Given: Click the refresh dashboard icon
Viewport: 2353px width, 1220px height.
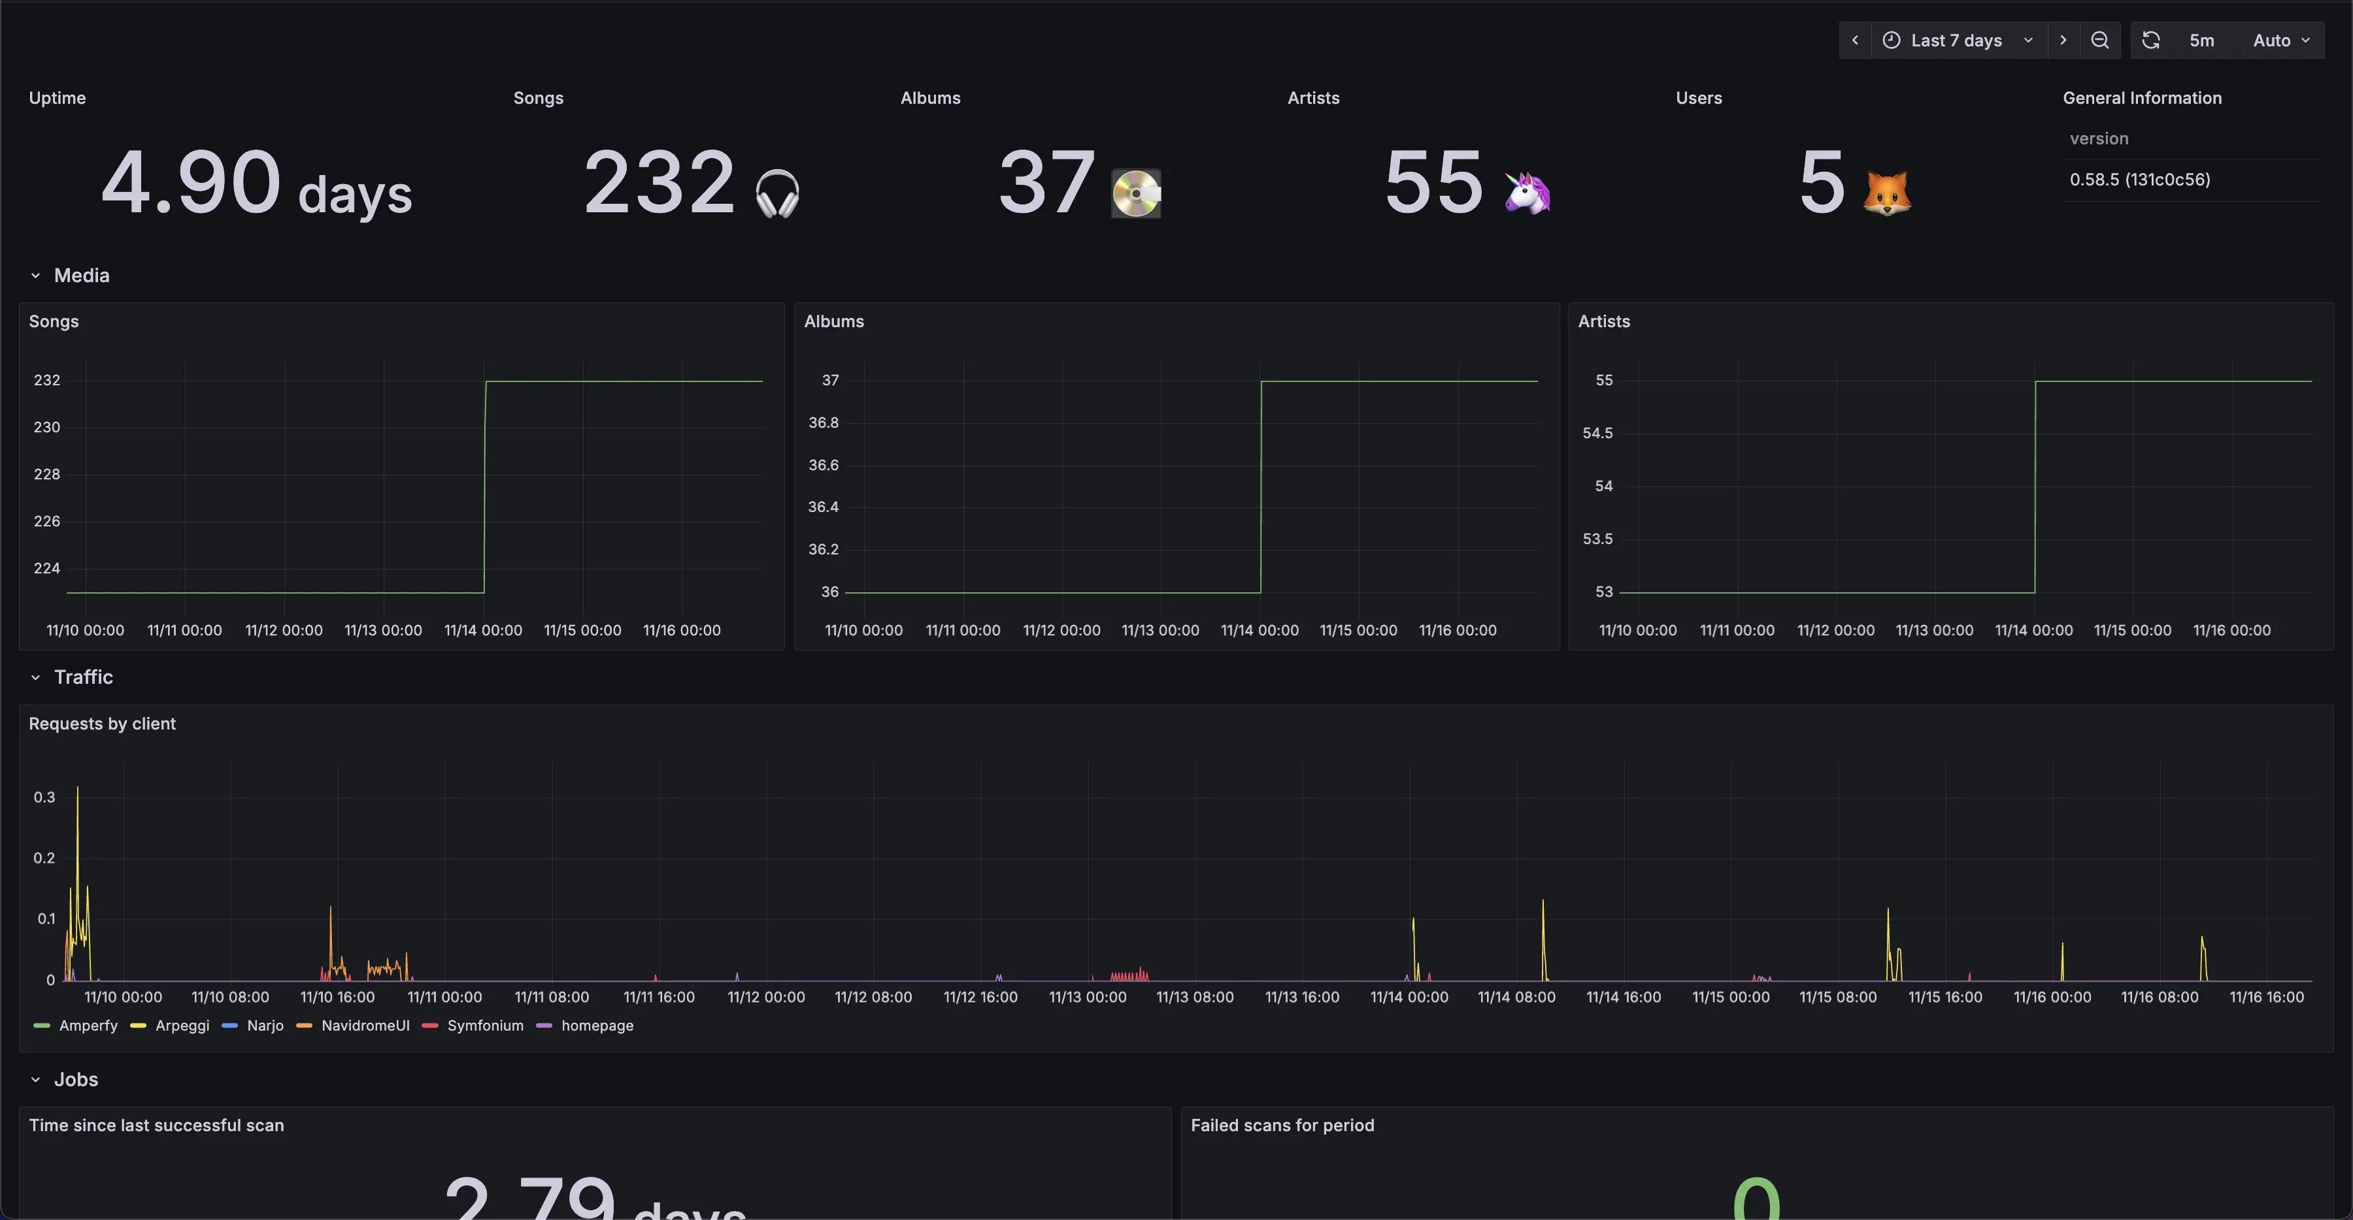Looking at the screenshot, I should coord(2151,40).
